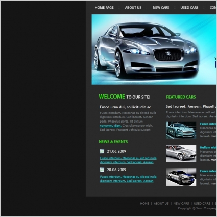Screen dimensions: 217x217
Task: Follow the 'nonummy diam' link
Action: pyautogui.click(x=110, y=126)
